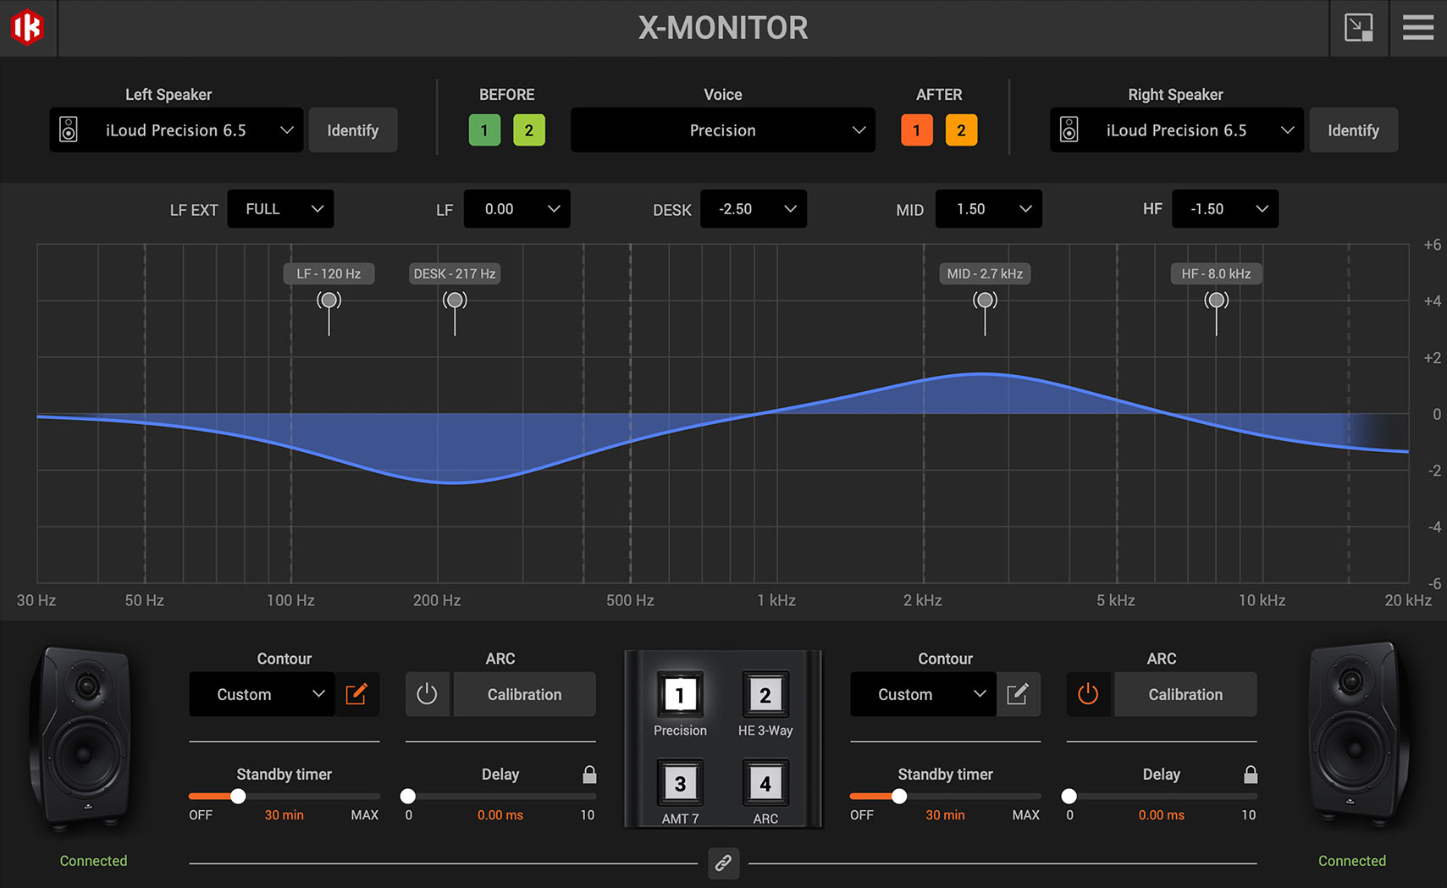Click the IK Multimedia logo icon
This screenshot has height=888, width=1447.
pos(27,27)
